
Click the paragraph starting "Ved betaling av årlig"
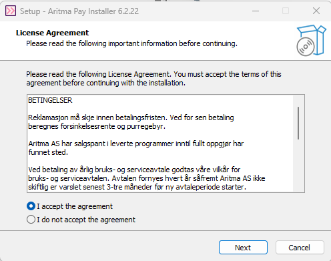147,178
